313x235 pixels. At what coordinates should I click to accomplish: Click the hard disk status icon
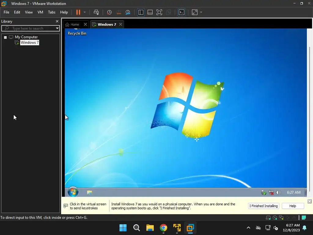tap(268, 218)
